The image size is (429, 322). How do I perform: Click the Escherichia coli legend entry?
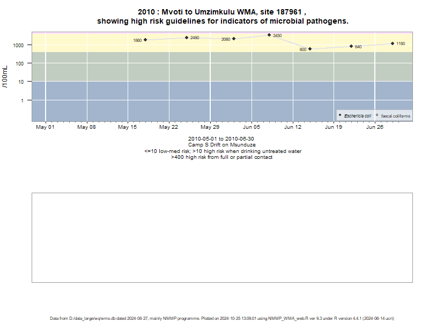point(355,116)
